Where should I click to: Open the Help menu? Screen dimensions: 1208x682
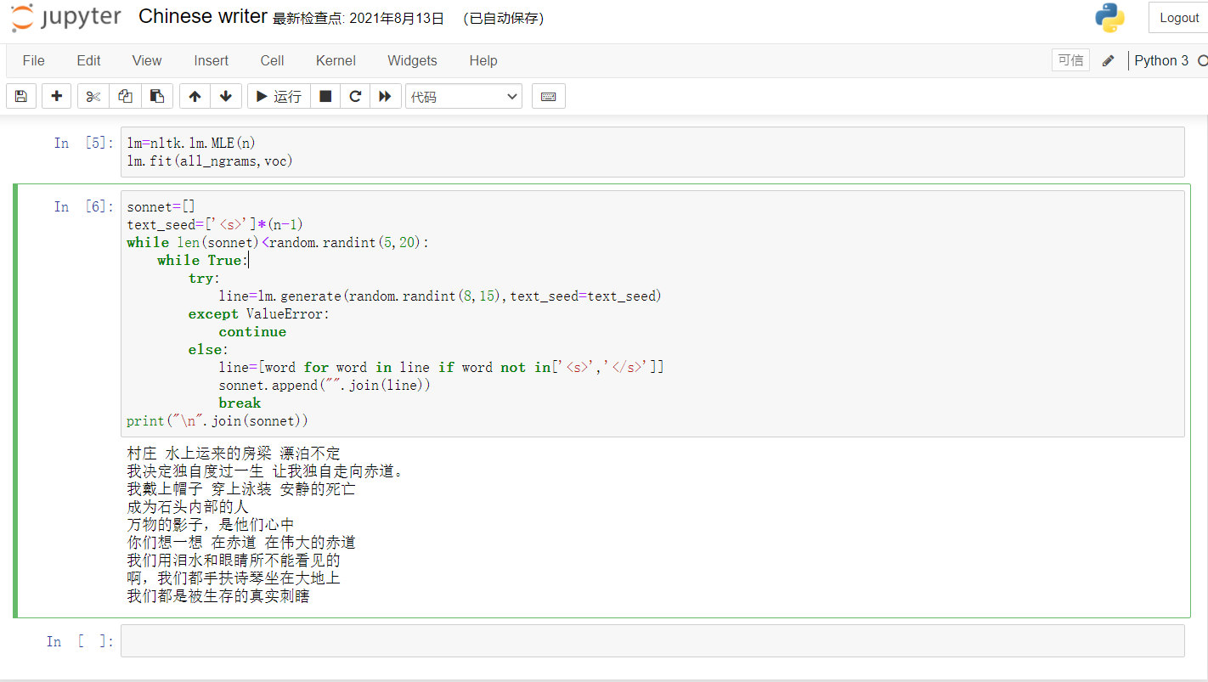[x=483, y=60]
